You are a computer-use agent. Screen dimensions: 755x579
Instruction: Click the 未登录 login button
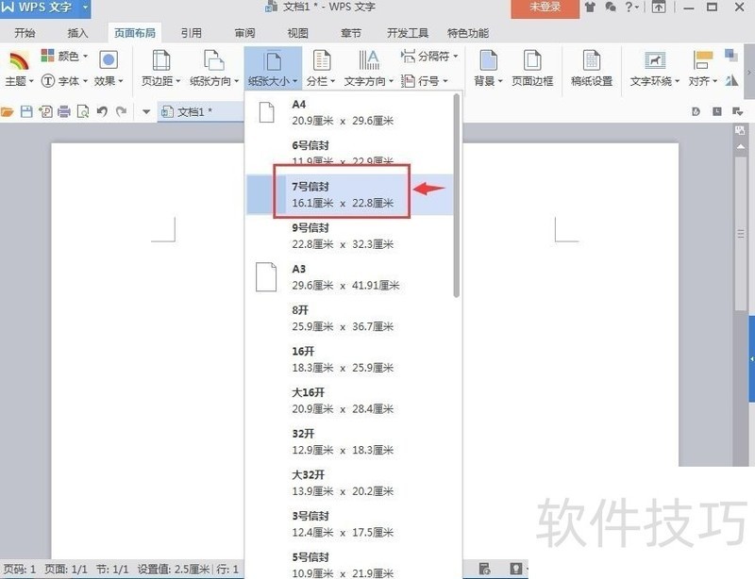(x=545, y=8)
